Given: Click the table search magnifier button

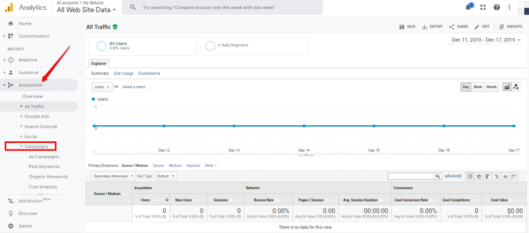Looking at the screenshot, I should pos(438,176).
